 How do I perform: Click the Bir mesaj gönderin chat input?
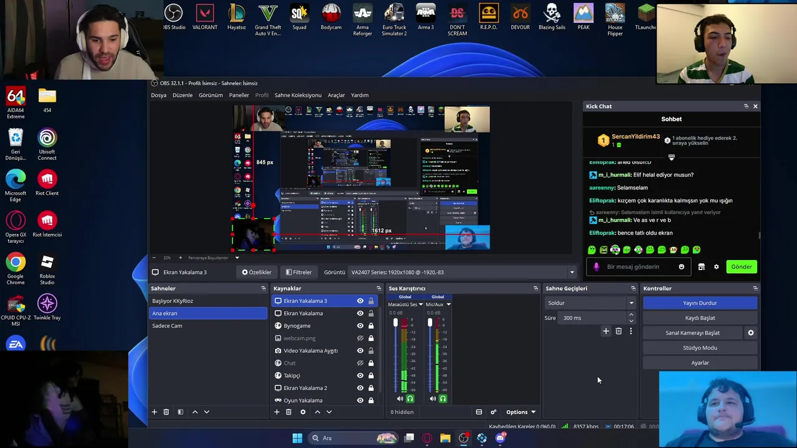(x=638, y=267)
